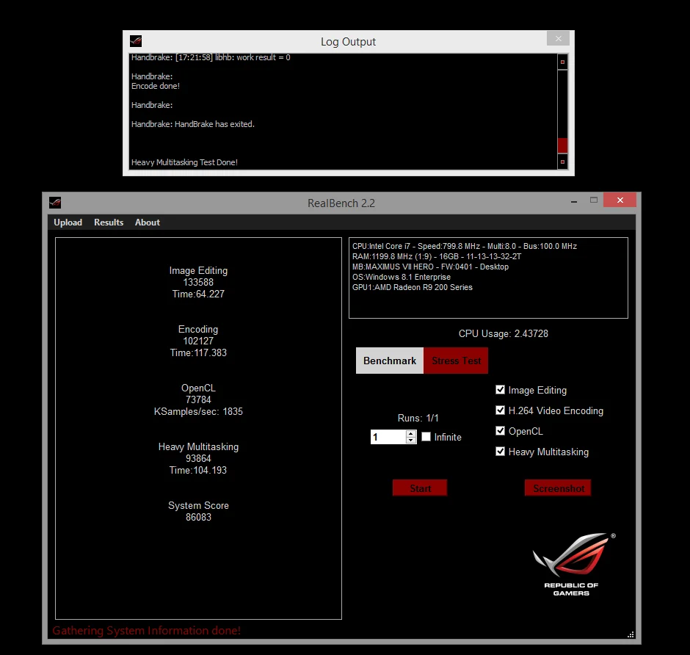Screen dimensions: 690x655
Task: Click the Image Editing score 133588
Action: 198,282
